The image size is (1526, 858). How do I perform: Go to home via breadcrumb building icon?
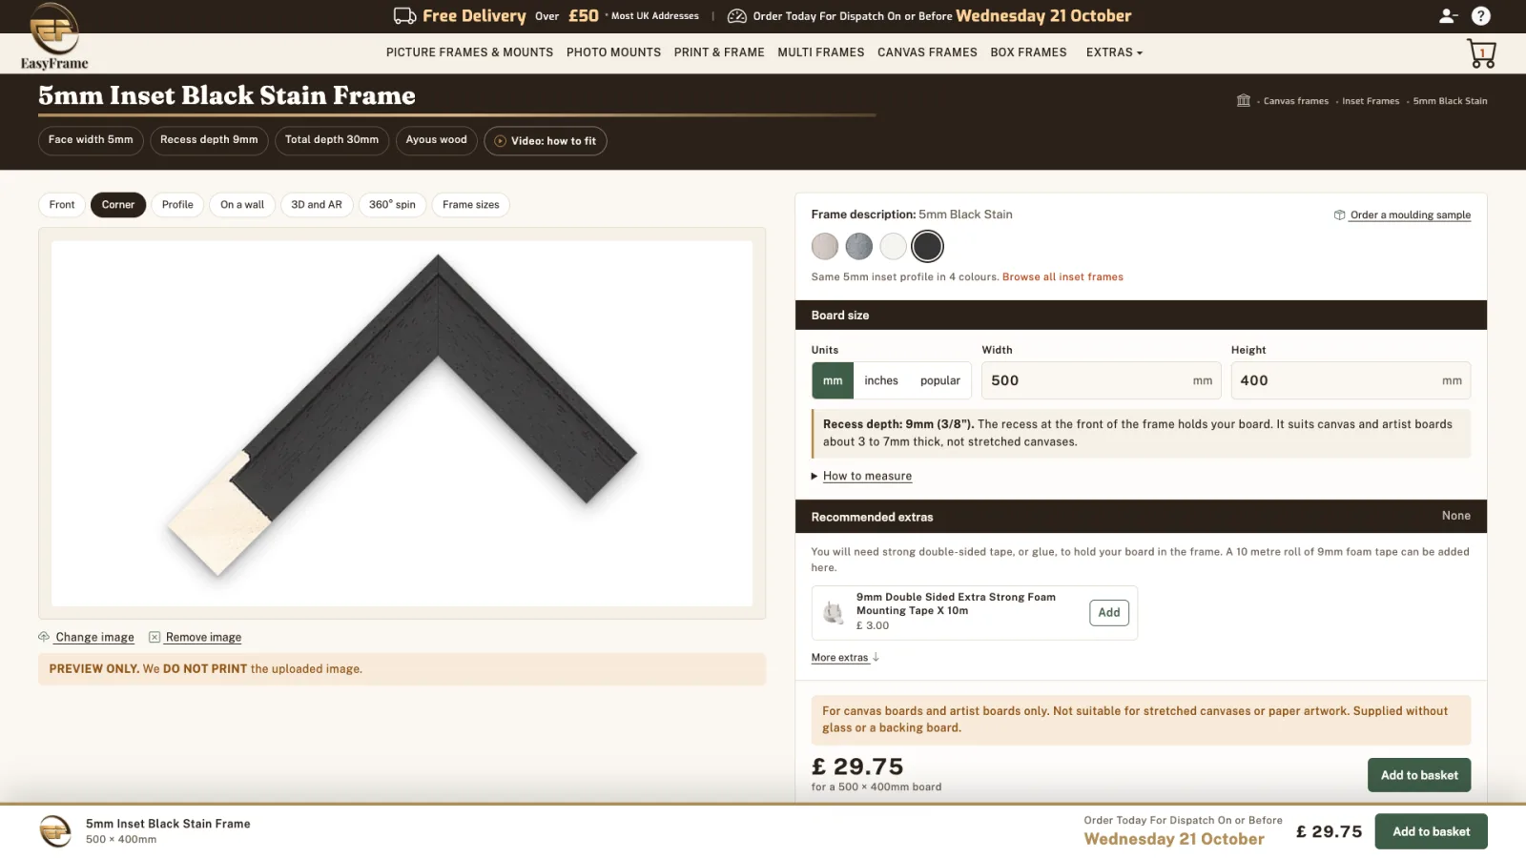point(1243,100)
